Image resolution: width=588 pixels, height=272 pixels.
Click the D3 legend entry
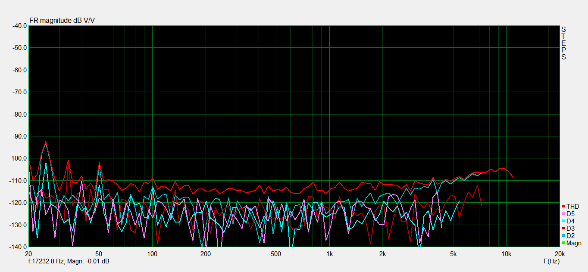click(x=569, y=228)
